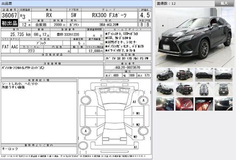Select the first thumbnail in the top row

[x=165, y=75]
